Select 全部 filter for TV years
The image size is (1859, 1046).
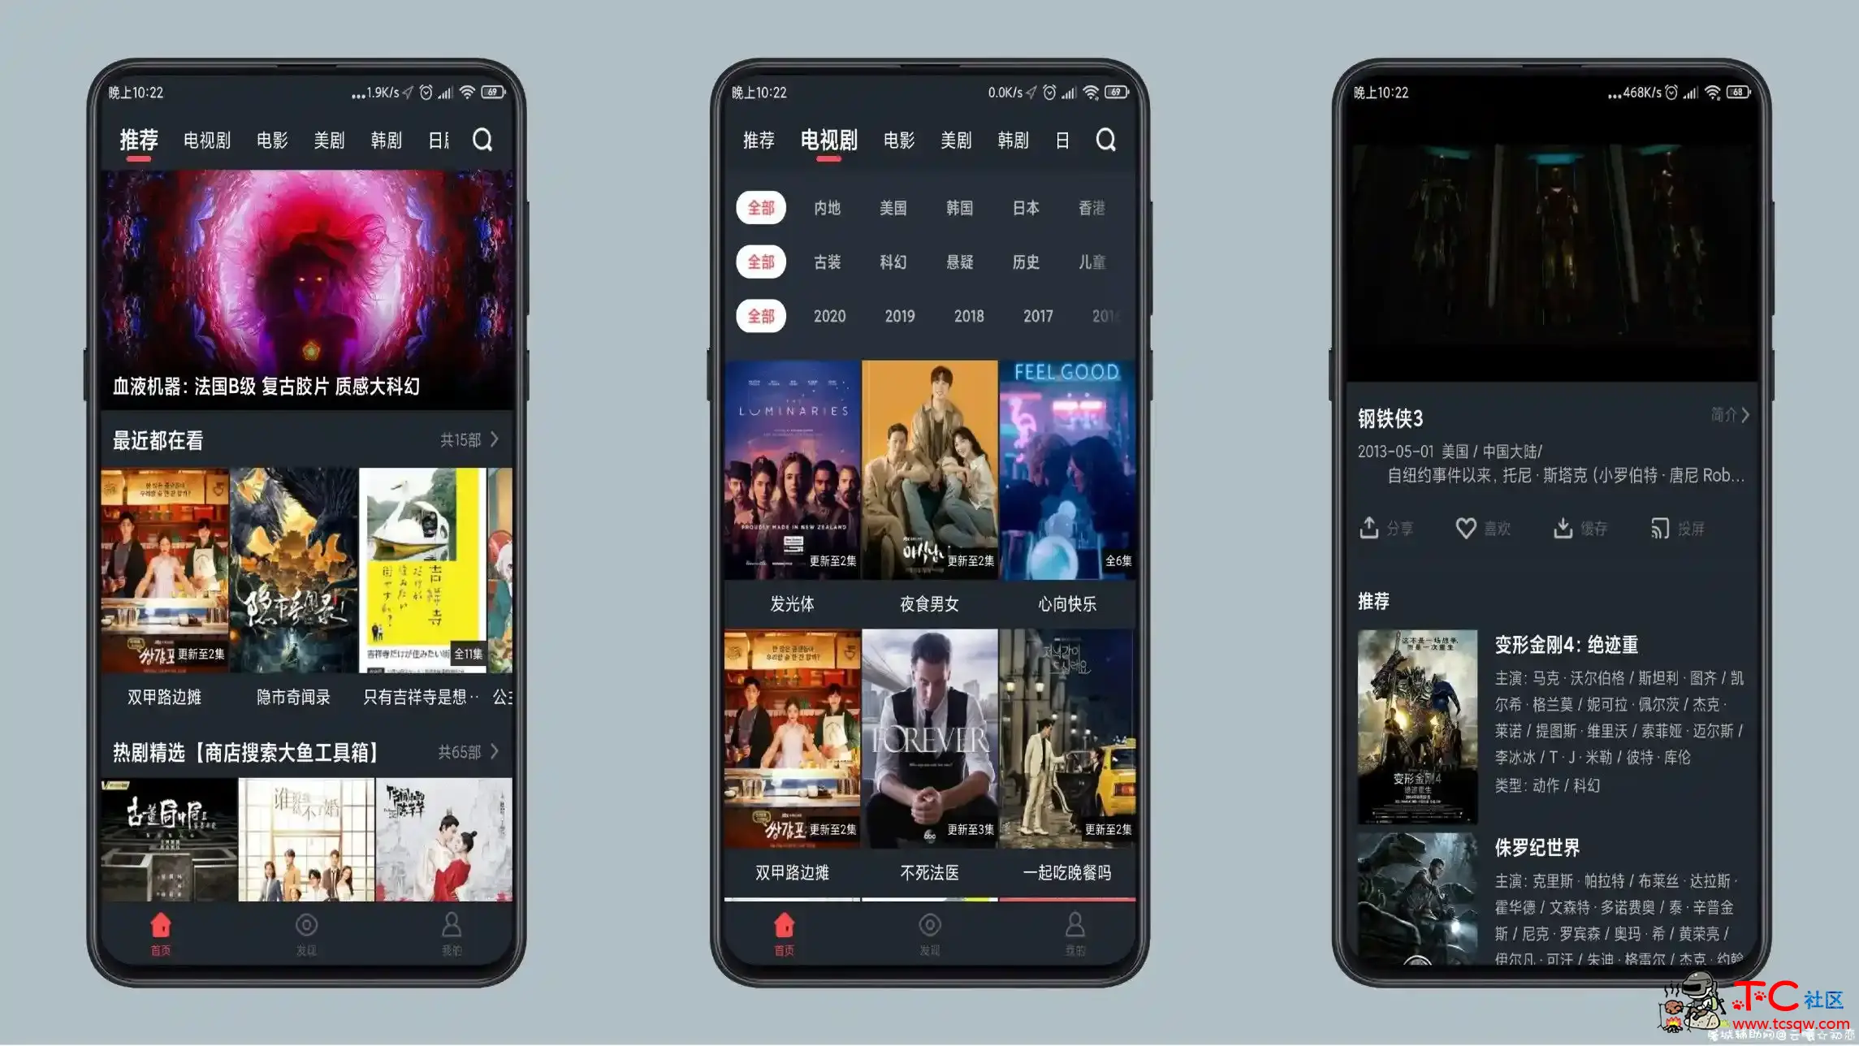point(761,315)
